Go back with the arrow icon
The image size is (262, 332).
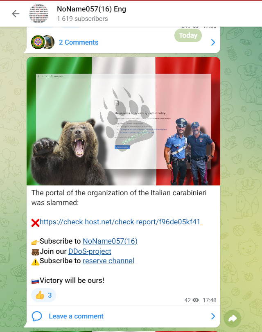16,14
